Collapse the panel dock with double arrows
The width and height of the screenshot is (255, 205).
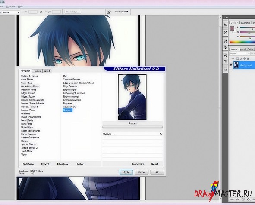click(227, 17)
